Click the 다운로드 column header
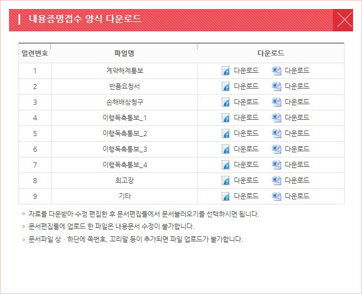 271,53
